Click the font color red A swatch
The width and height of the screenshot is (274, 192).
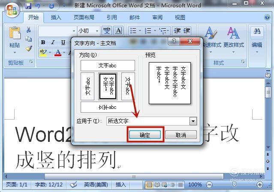[58, 52]
